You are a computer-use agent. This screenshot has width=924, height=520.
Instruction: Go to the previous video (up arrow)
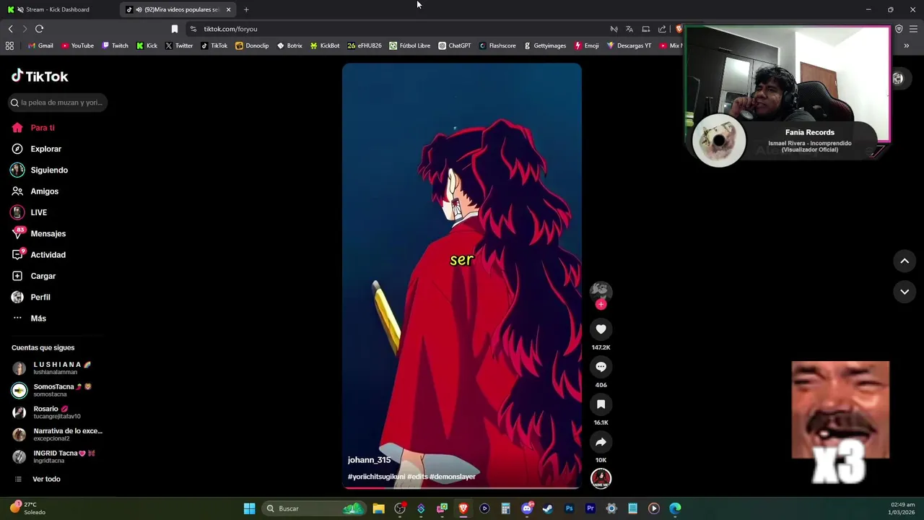point(905,261)
